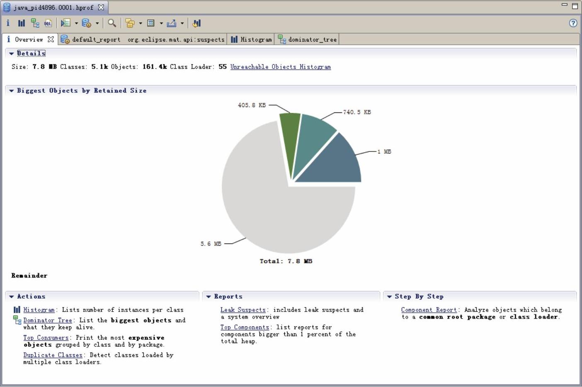Open the Top Consumers link
The image size is (582, 387).
46,338
